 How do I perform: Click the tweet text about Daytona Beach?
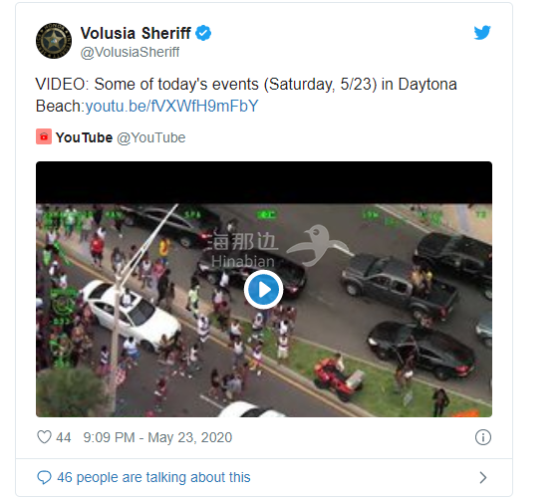click(x=246, y=95)
